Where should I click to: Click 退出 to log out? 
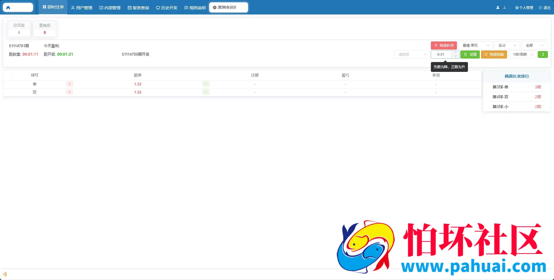545,8
